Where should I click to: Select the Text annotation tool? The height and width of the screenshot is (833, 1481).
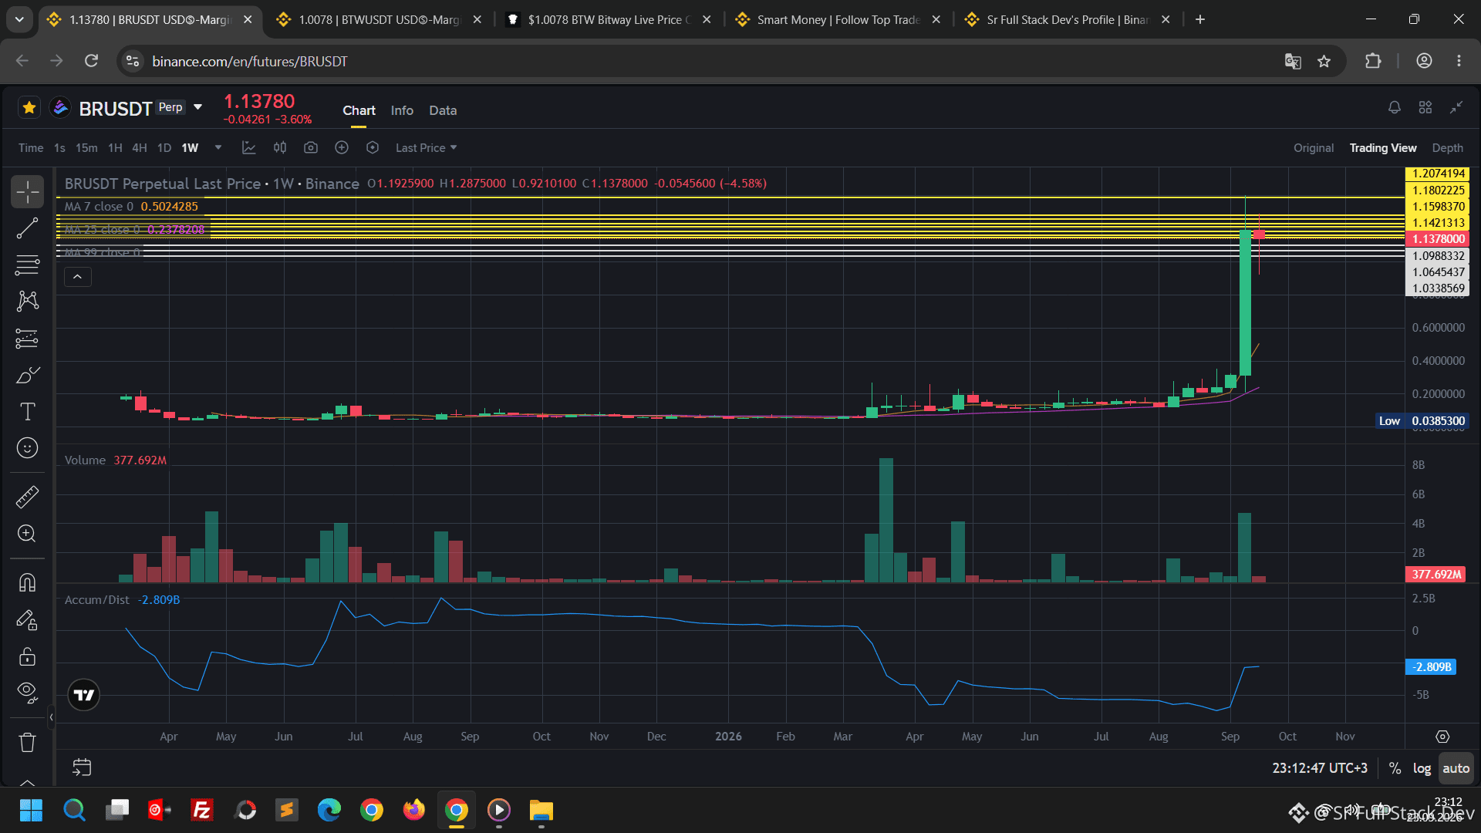27,412
